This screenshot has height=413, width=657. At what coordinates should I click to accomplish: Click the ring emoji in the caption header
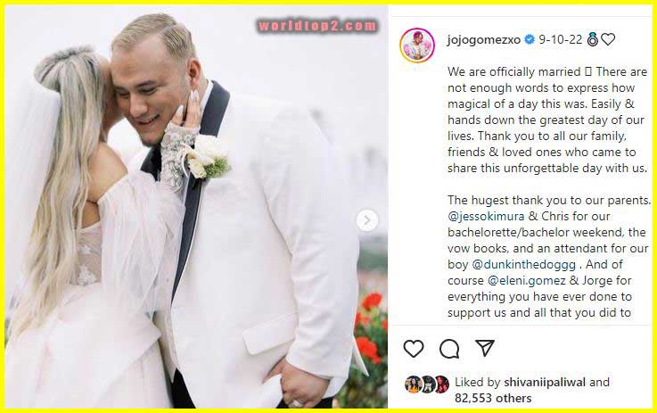(593, 39)
